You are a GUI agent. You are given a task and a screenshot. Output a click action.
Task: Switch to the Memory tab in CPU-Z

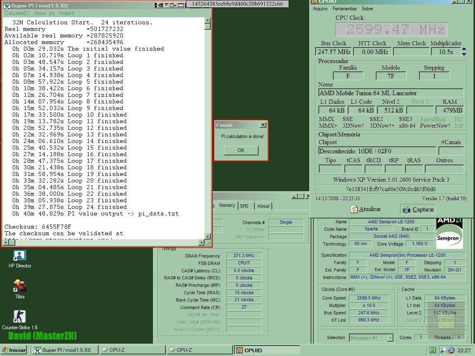coord(227,206)
